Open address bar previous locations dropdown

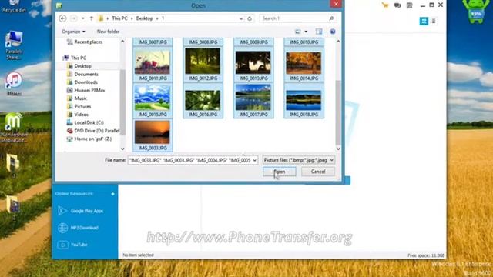coord(241,18)
